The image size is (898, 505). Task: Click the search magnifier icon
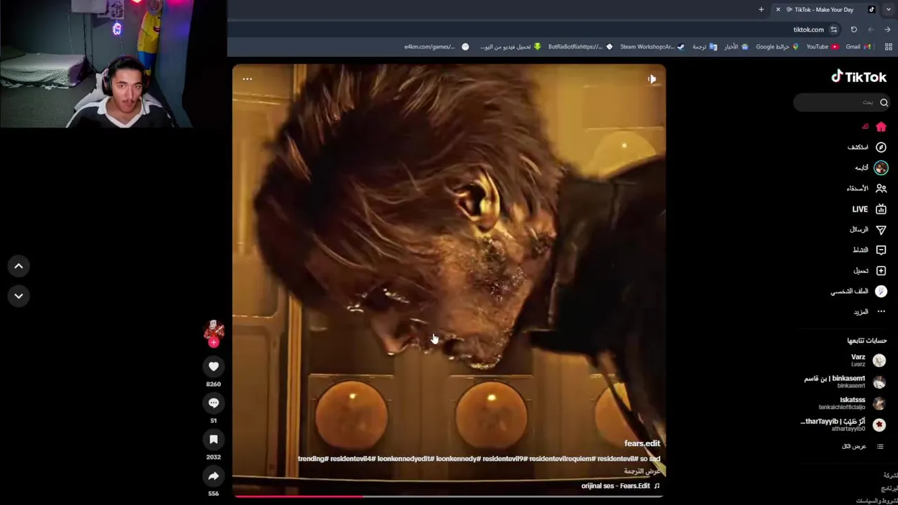tap(884, 102)
